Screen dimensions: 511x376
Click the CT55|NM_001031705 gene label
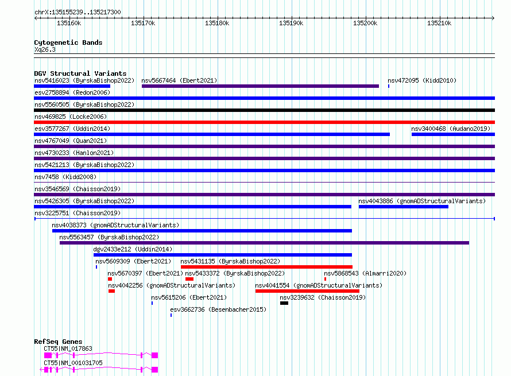coord(73,363)
